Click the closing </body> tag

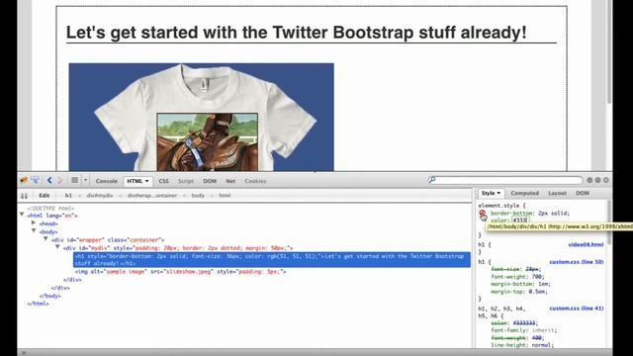point(50,296)
